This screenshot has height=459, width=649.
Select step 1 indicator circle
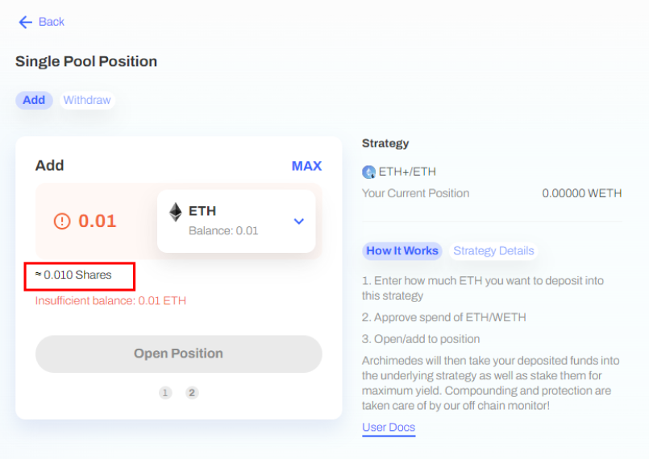coord(165,392)
